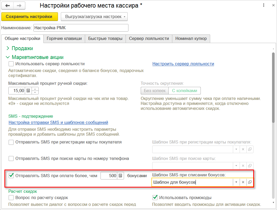277x210 pixels.
Task: Open the card registration SMS template item
Action: pyautogui.click(x=250, y=149)
